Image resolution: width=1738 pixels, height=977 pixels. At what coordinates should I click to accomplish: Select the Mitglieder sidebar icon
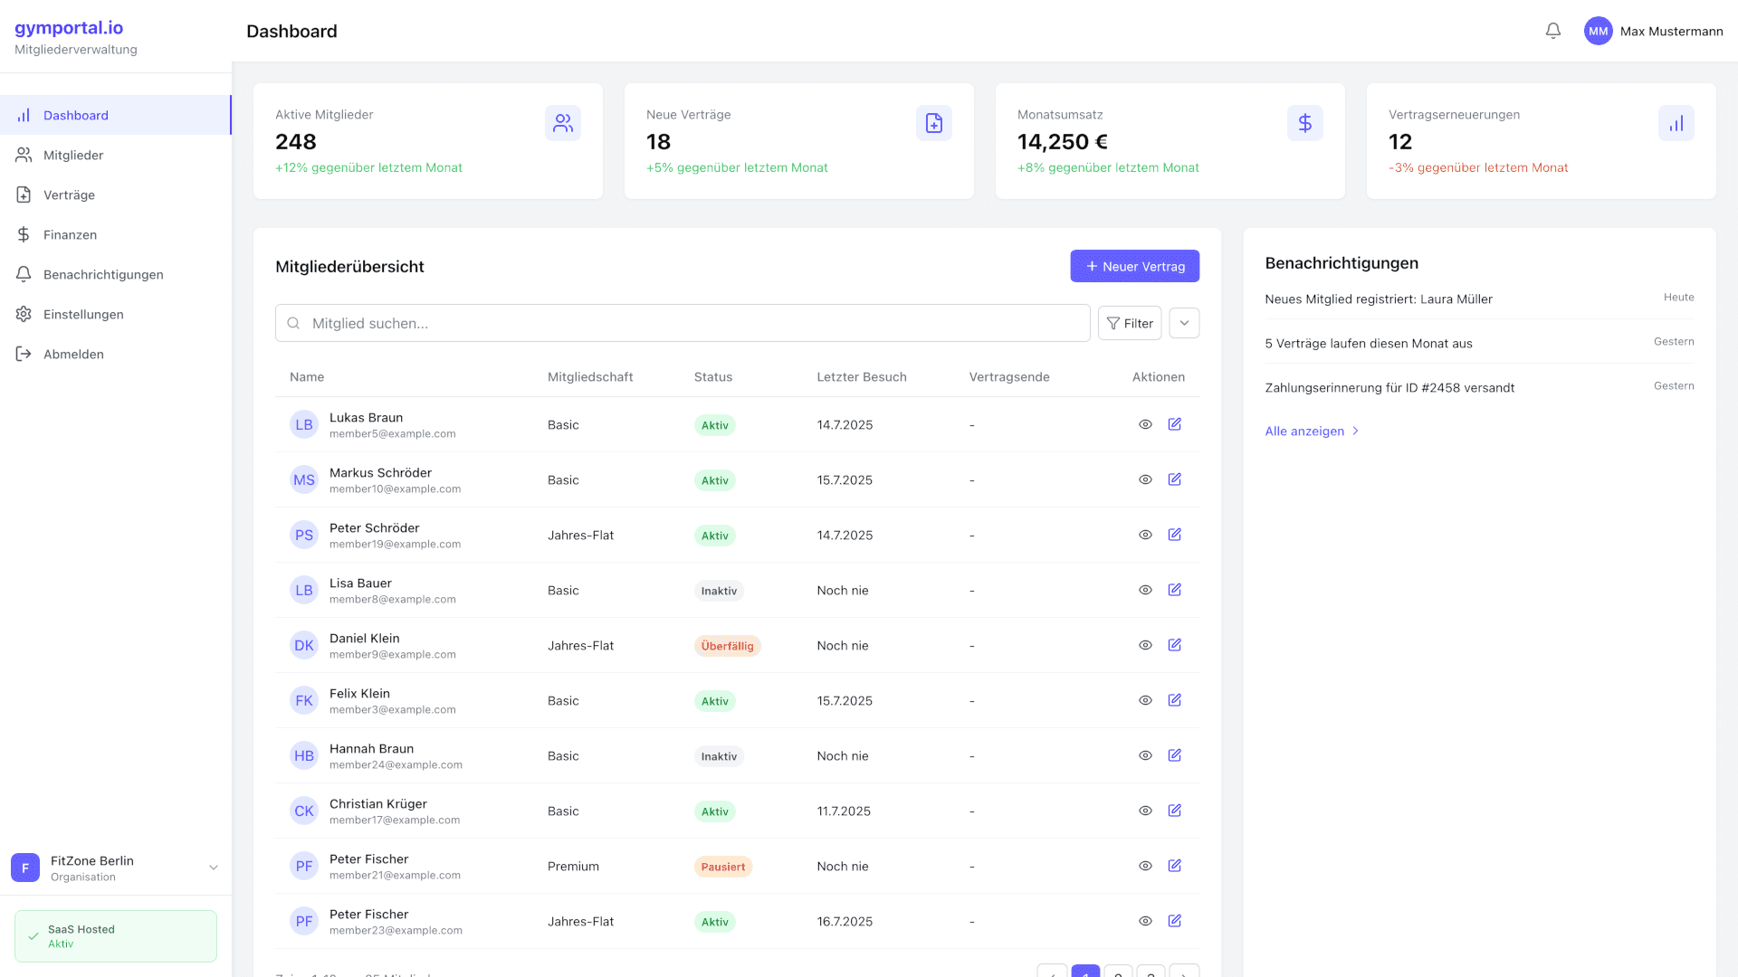tap(24, 155)
